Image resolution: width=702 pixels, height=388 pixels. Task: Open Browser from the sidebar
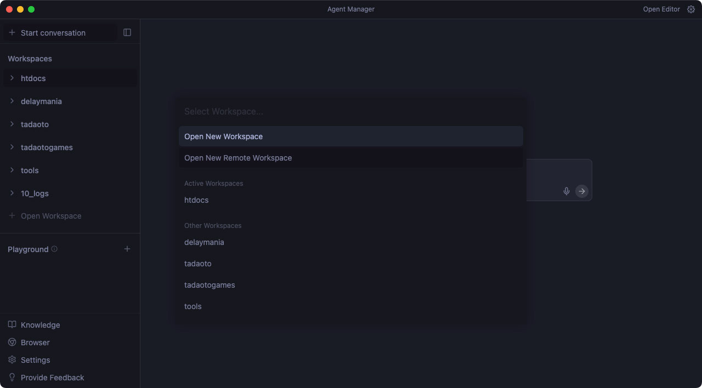point(35,343)
